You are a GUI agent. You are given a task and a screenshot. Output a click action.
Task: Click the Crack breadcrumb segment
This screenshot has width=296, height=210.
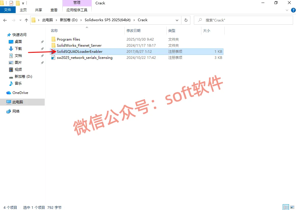click(x=142, y=20)
